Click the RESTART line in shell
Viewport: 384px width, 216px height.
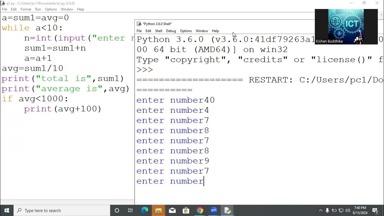click(260, 80)
